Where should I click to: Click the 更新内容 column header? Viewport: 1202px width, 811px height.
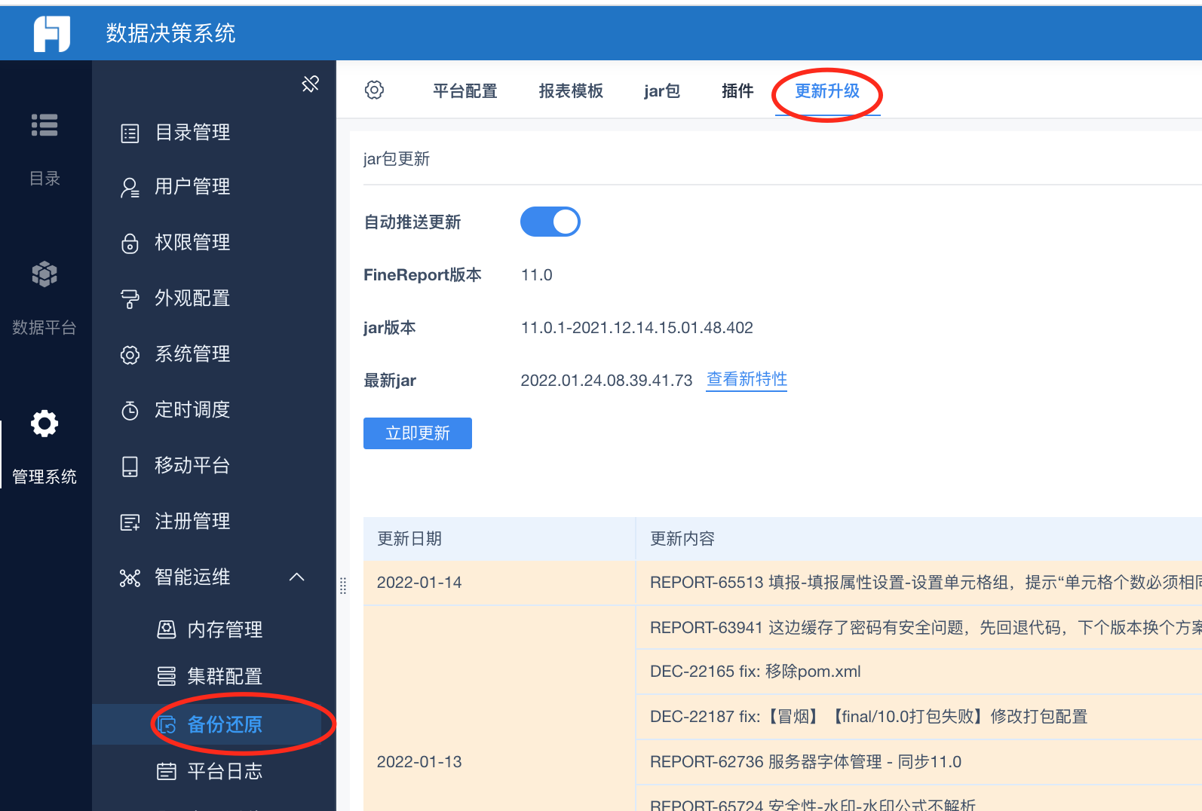click(x=918, y=539)
